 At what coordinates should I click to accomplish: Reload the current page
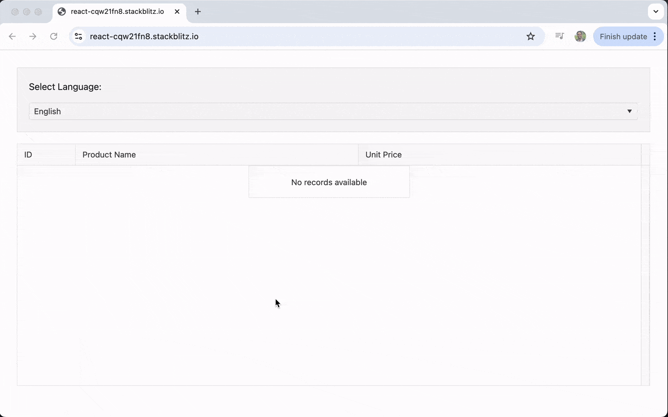53,36
